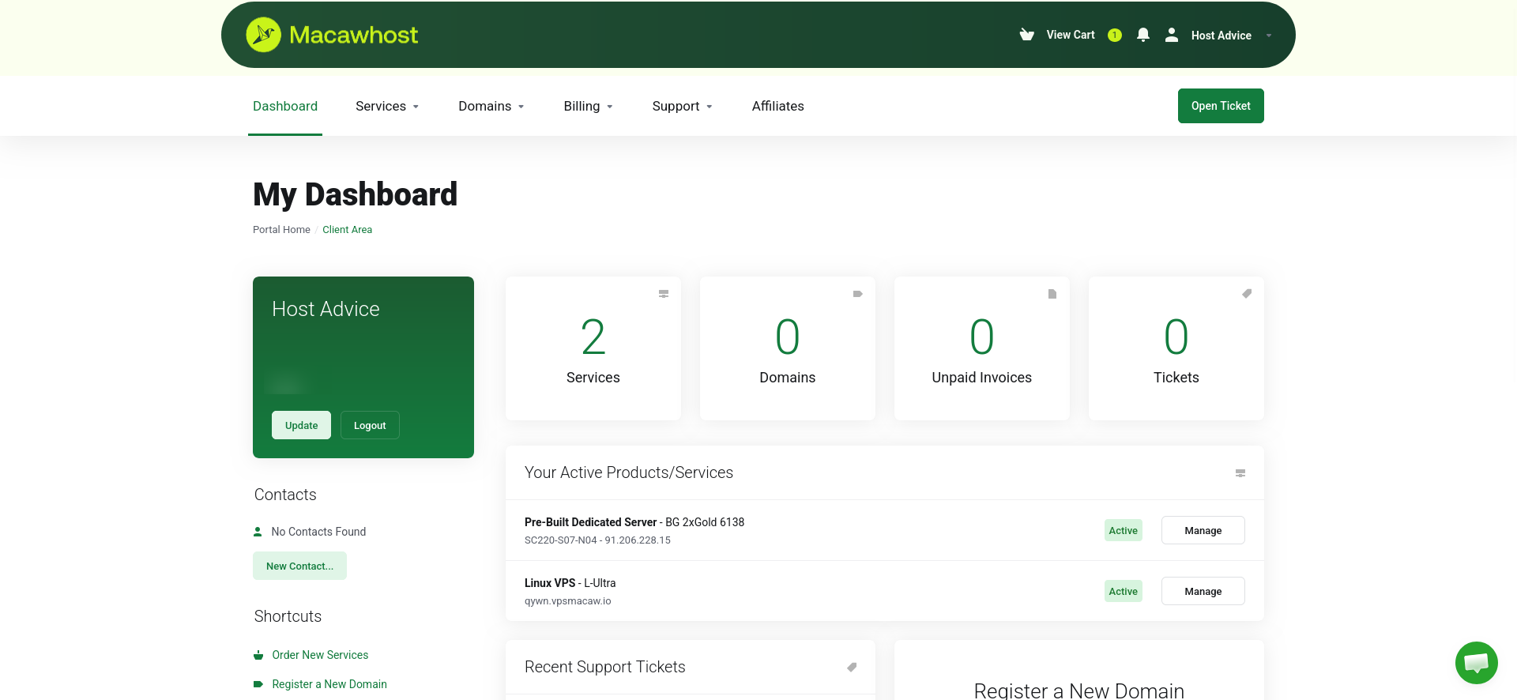
Task: Click the Open Ticket button
Action: 1221,106
